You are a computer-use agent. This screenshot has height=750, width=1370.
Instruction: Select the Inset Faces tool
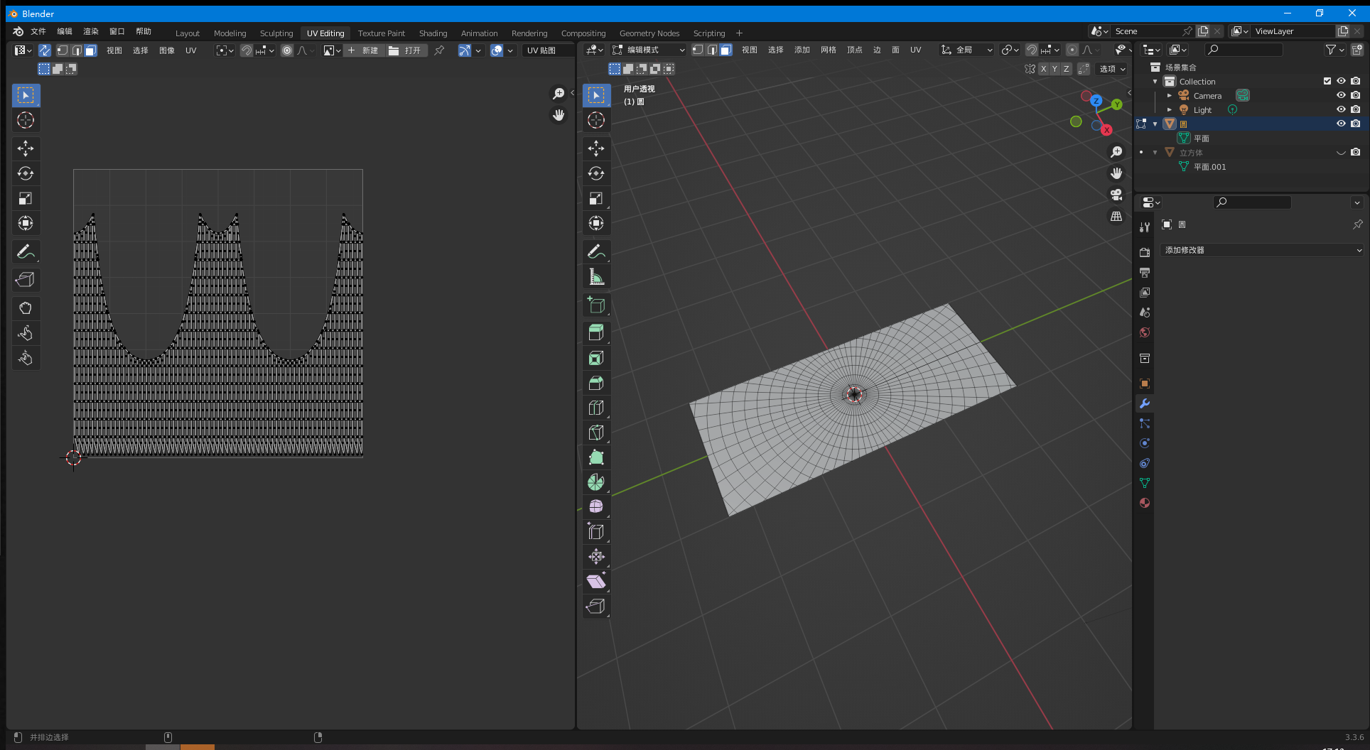click(x=596, y=358)
